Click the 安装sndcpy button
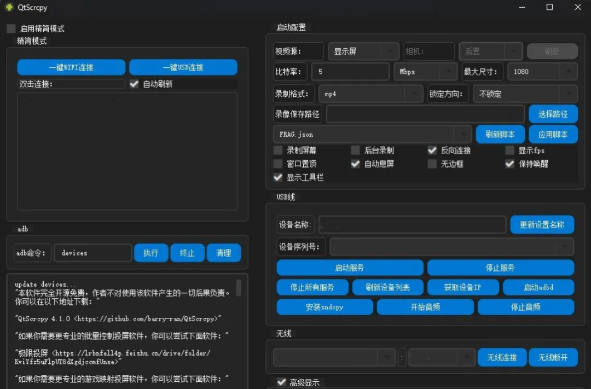The width and height of the screenshot is (591, 389). (325, 307)
